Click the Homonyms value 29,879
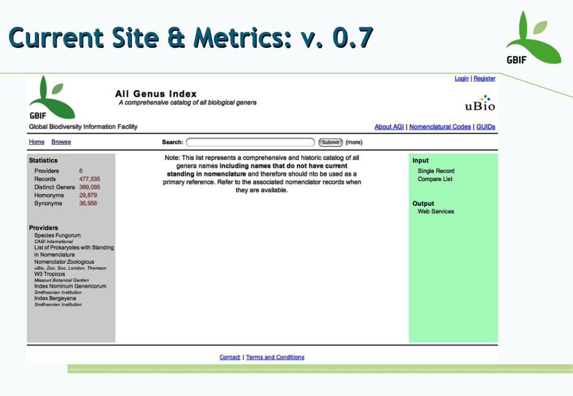The width and height of the screenshot is (573, 396). [x=88, y=195]
